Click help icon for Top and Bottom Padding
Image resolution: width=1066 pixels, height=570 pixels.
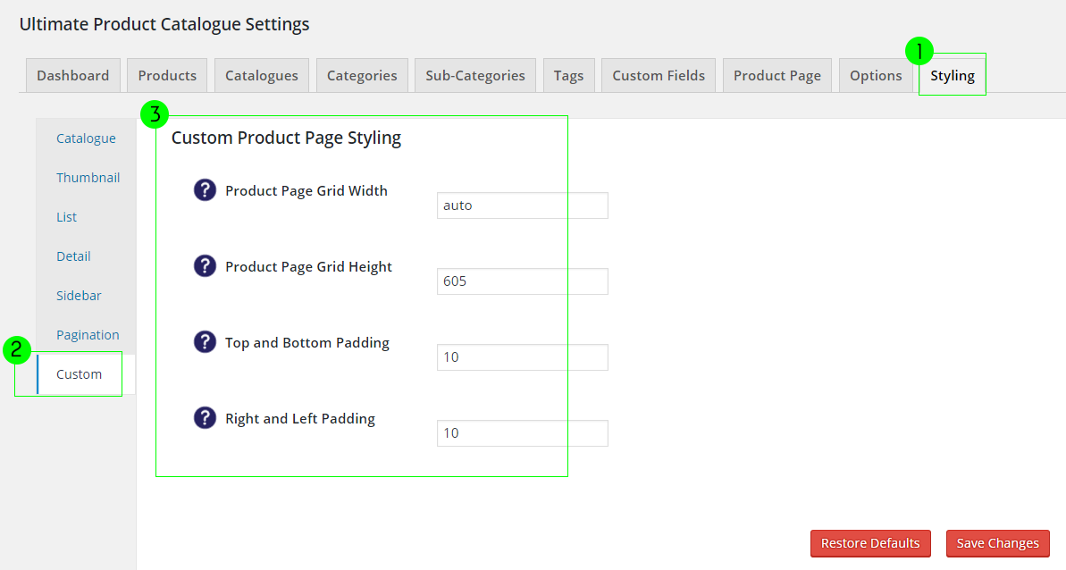(x=205, y=341)
